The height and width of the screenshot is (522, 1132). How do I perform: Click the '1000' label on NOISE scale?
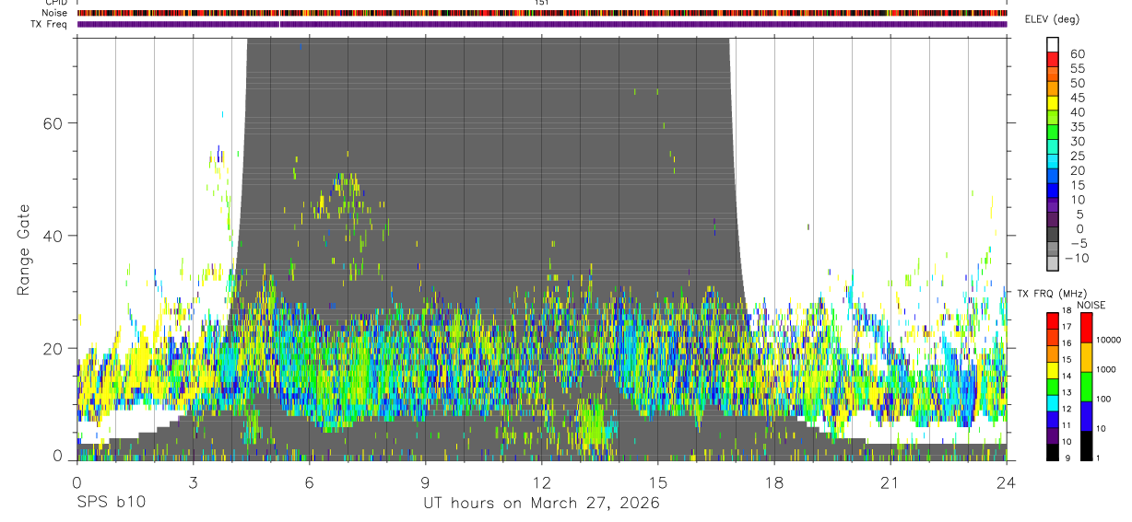tap(1106, 369)
